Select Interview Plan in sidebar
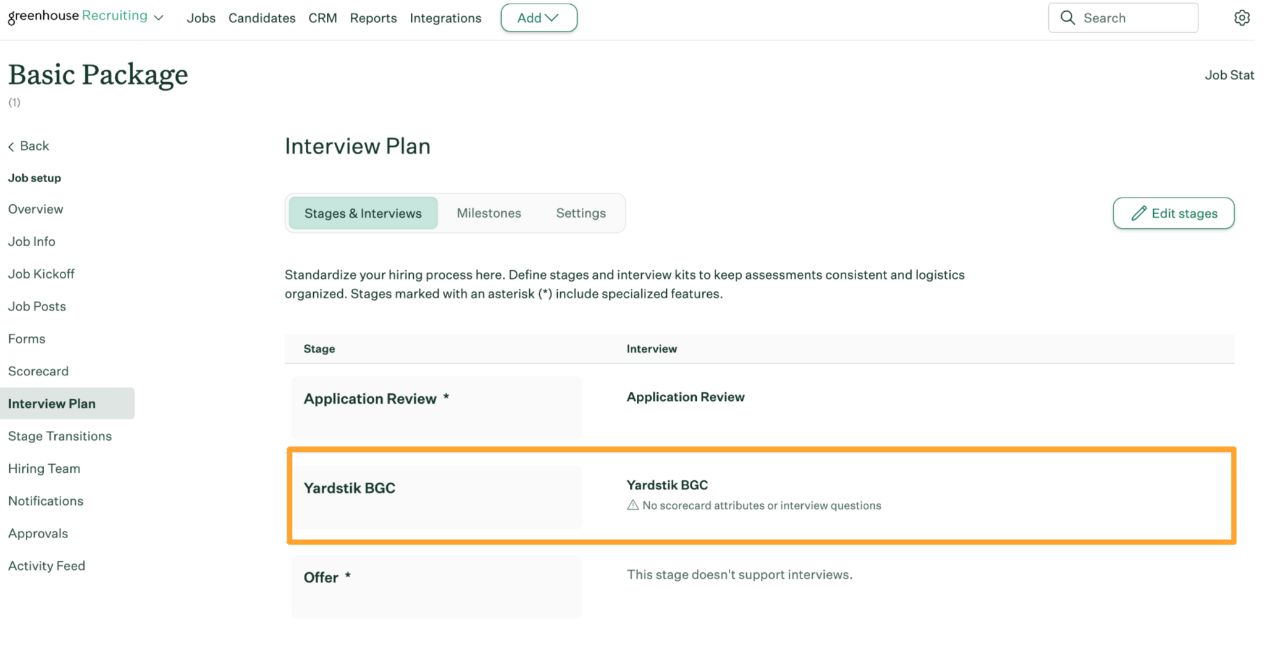 [67, 404]
